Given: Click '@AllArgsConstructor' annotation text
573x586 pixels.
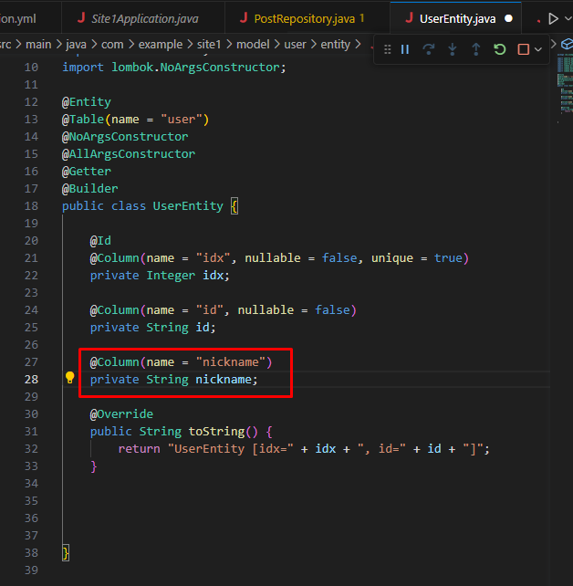Looking at the screenshot, I should click(128, 154).
